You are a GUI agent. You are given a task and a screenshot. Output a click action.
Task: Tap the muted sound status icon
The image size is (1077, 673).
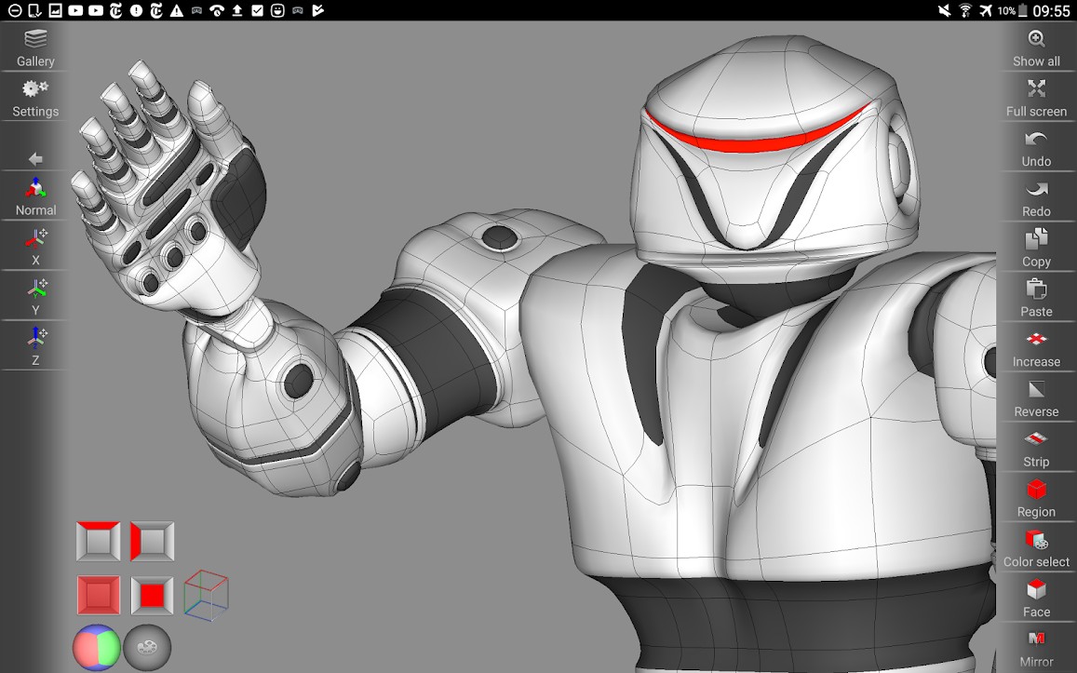[945, 10]
